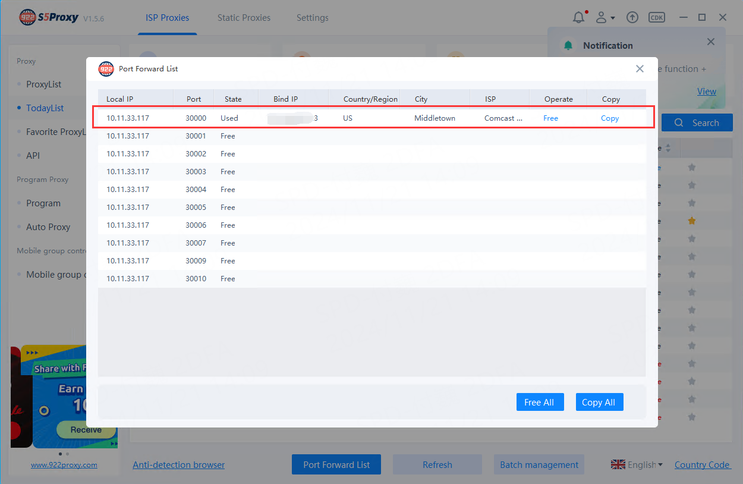The height and width of the screenshot is (484, 743).
Task: Click the Port column header
Action: coord(194,99)
